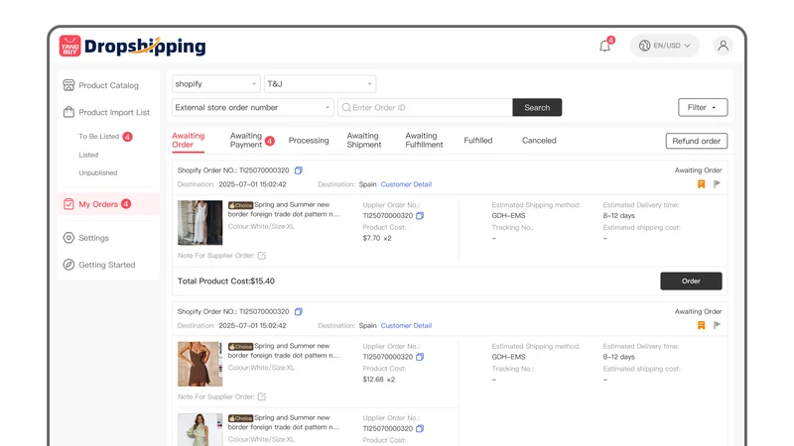The image size is (794, 446).
Task: Click the My Orders clipboard icon
Action: click(68, 204)
